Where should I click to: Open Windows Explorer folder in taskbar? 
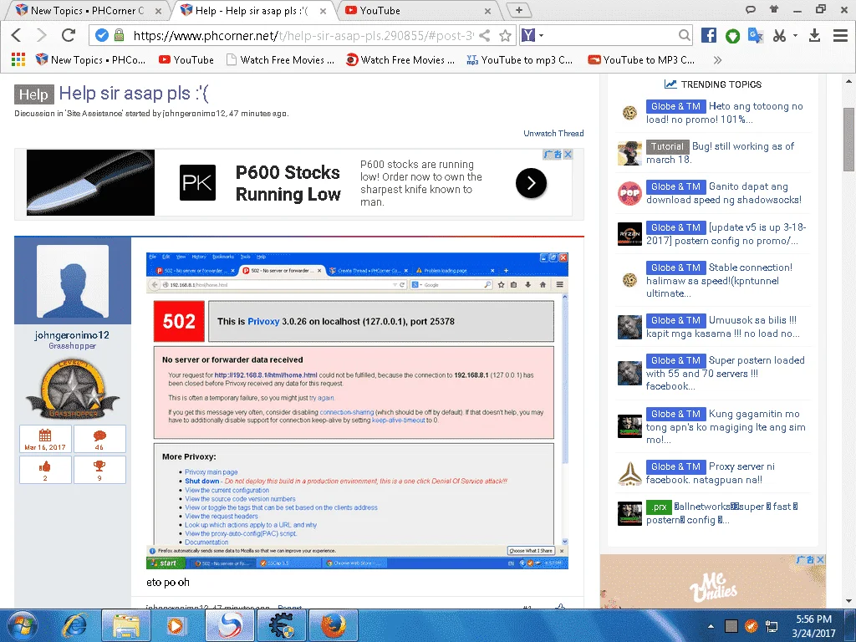(126, 625)
